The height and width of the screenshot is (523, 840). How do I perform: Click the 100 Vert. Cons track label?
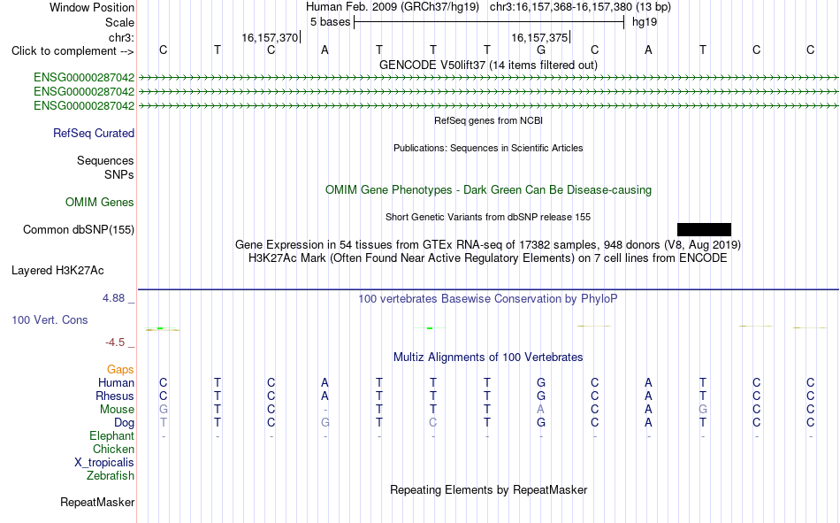click(50, 319)
